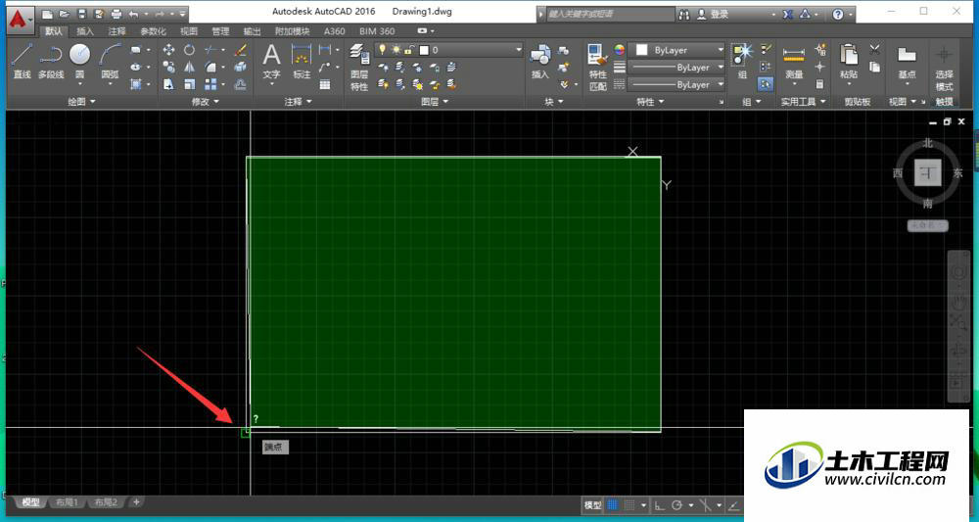This screenshot has width=979, height=522.
Task: Click the Table icon in annotation panel
Action: click(325, 84)
